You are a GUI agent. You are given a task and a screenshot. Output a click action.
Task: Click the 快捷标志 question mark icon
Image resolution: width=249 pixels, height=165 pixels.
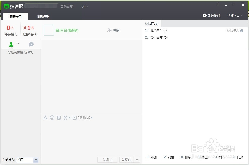(242, 30)
